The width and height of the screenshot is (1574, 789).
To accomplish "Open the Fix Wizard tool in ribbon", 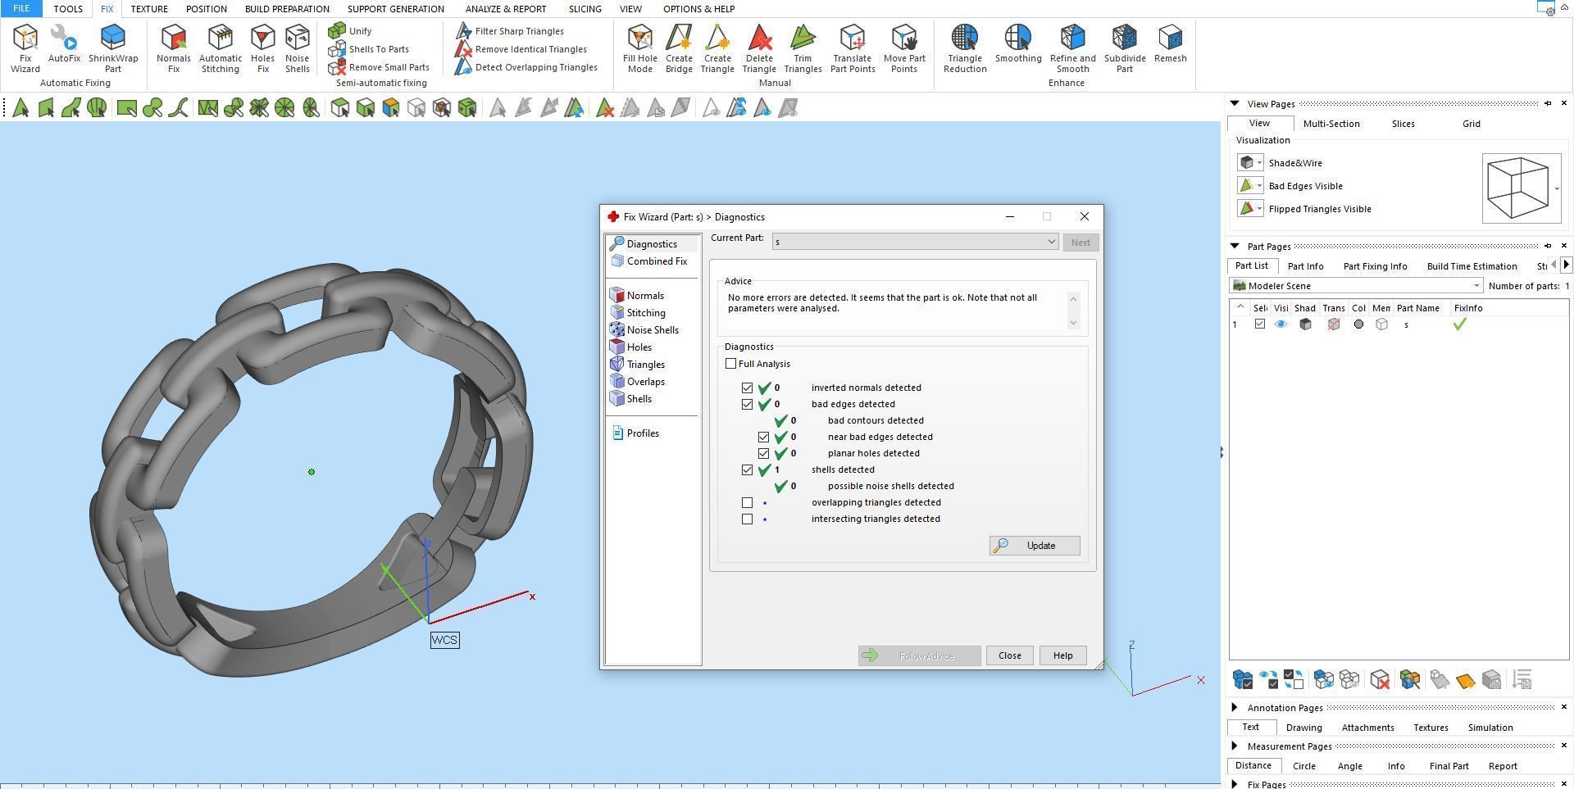I will (x=25, y=49).
